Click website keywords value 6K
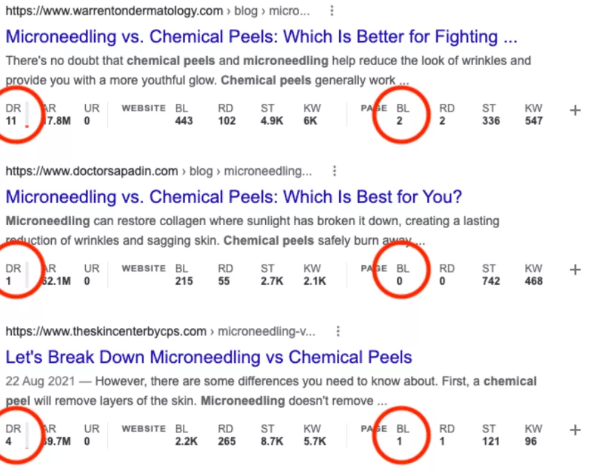 point(310,120)
